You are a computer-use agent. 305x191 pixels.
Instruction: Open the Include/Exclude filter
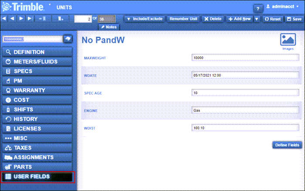point(145,19)
